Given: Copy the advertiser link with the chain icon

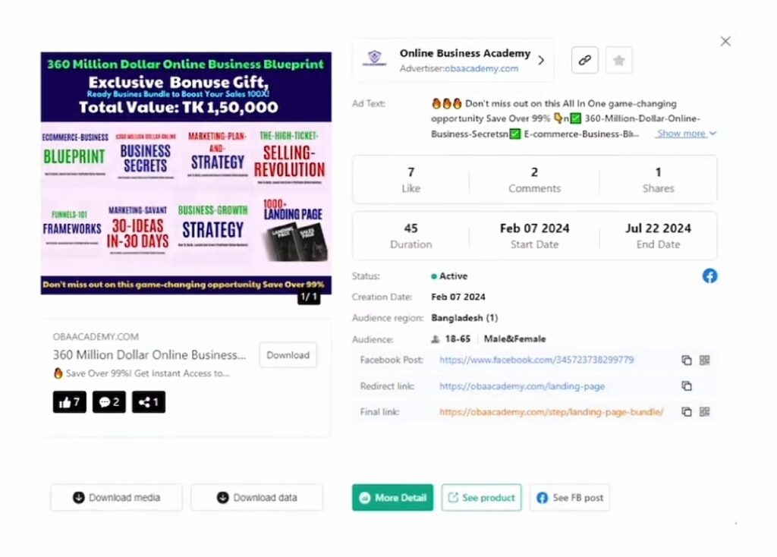Looking at the screenshot, I should [585, 61].
